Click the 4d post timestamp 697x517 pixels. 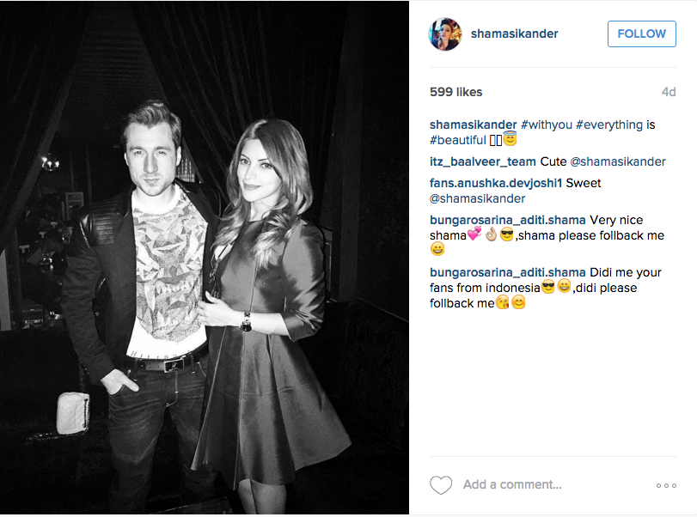669,92
